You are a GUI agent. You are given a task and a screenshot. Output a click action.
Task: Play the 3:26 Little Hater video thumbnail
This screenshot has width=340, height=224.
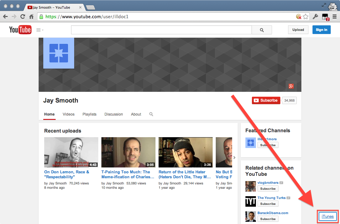(x=186, y=152)
